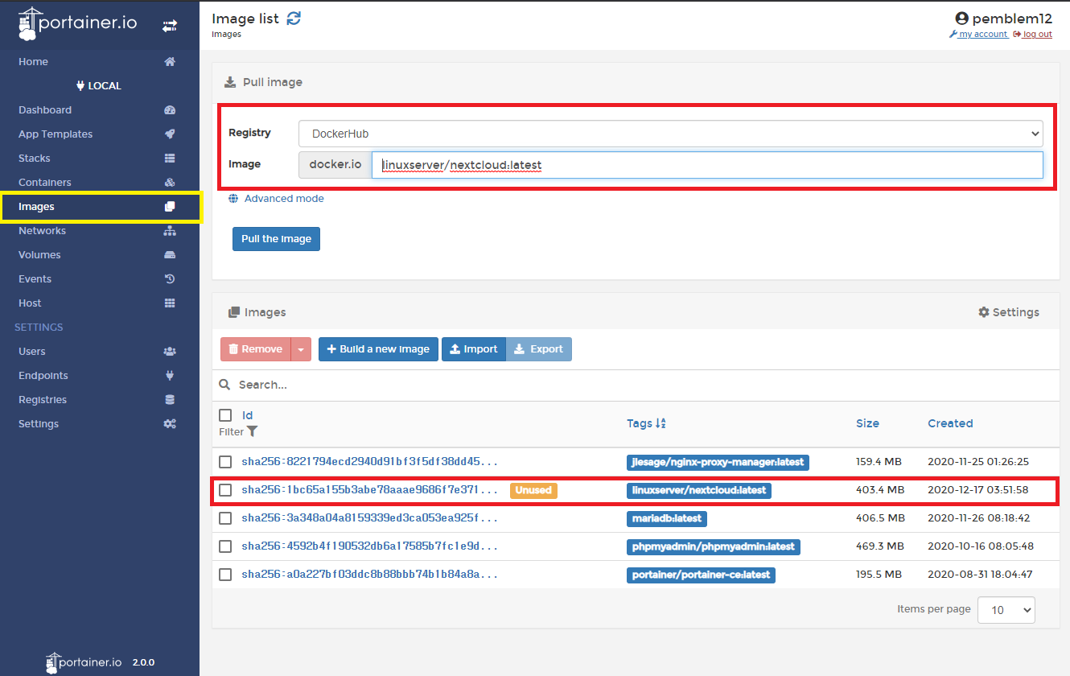Open the Registry DockerHub dropdown
Screen dimensions: 1070x676
coord(670,134)
